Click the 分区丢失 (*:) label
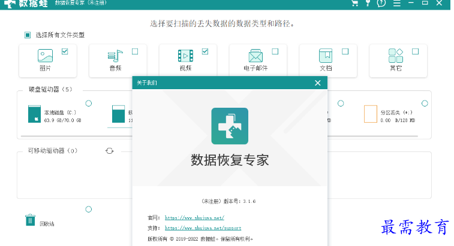Viewport: 454px width, 246px height. point(396,113)
